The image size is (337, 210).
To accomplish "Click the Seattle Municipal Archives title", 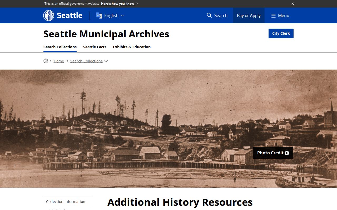I will (106, 34).
